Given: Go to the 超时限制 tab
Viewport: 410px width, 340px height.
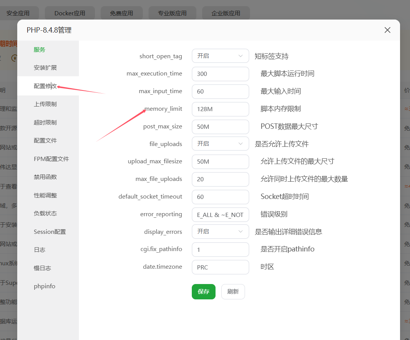Looking at the screenshot, I should click(x=45, y=122).
